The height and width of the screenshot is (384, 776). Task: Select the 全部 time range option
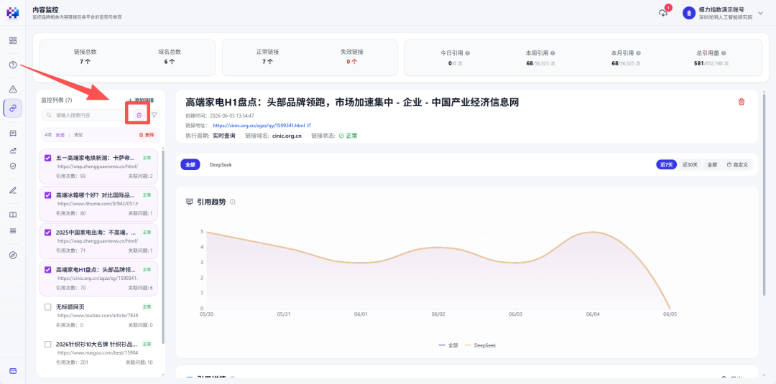(711, 164)
